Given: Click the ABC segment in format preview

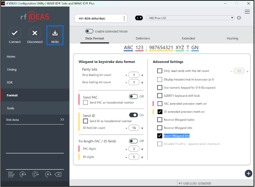Looking at the screenshot, I should click(x=128, y=48).
